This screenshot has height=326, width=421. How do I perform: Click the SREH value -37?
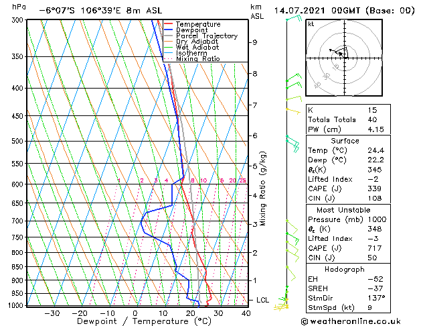[x=375, y=288]
